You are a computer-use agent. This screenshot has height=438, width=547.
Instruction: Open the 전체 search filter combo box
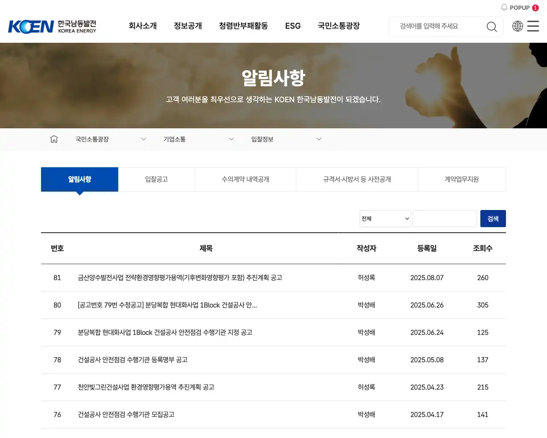[x=385, y=219]
